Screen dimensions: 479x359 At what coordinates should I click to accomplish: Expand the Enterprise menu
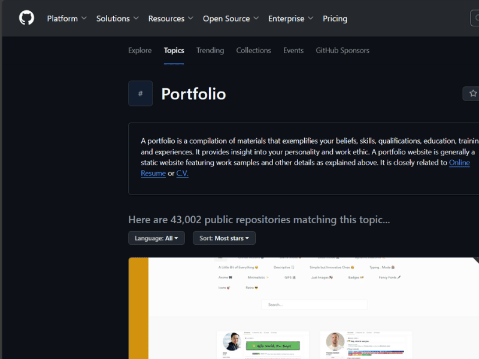(292, 19)
